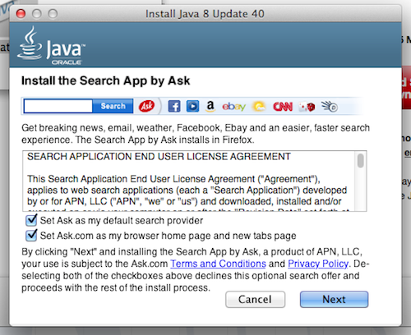
Task: Click the Ask logo icon in toolbar preview
Action: tap(146, 106)
